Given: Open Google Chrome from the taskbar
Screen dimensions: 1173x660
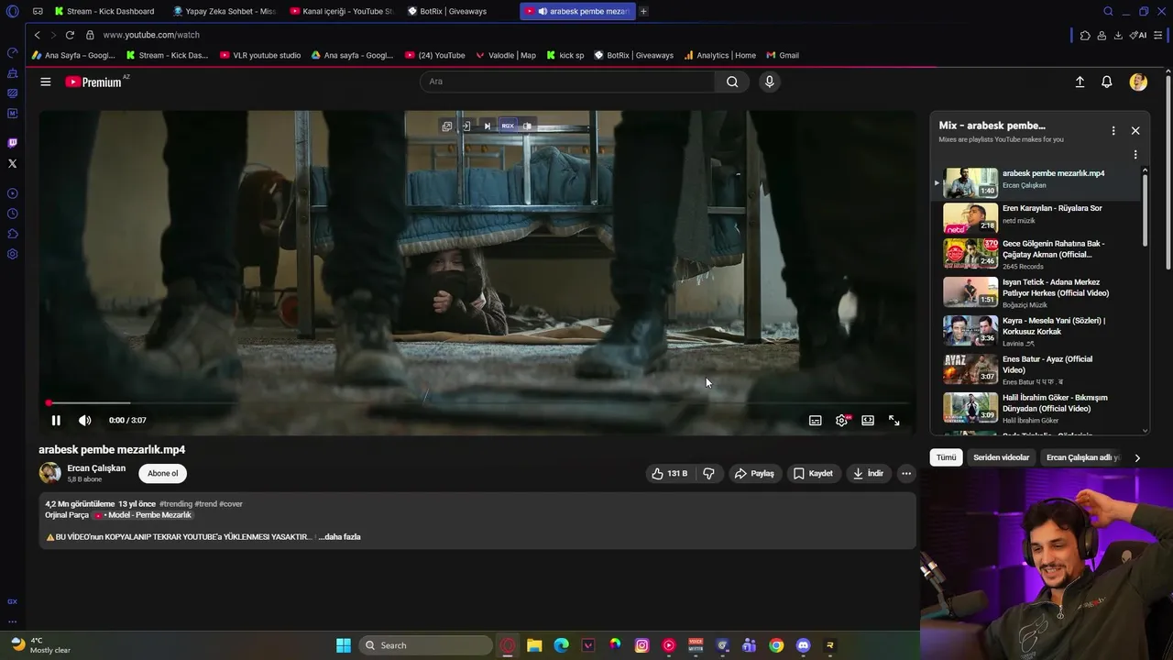Looking at the screenshot, I should (x=776, y=645).
